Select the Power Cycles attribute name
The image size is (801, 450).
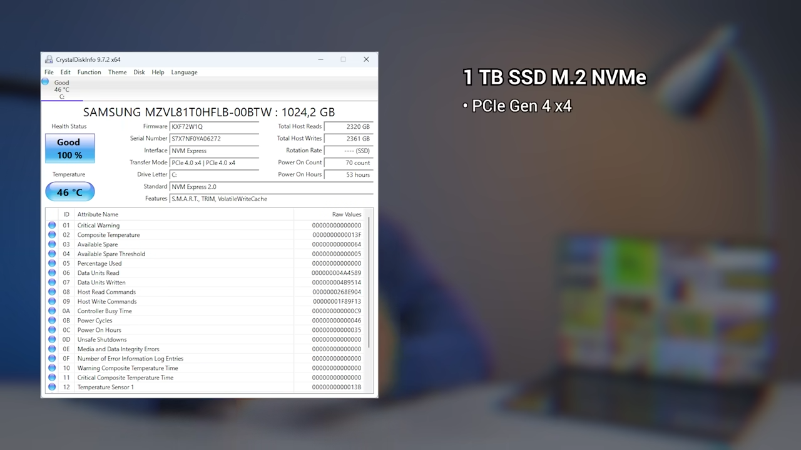coord(95,321)
